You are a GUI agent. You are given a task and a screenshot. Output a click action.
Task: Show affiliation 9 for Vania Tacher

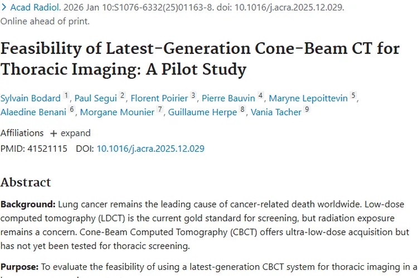(307, 109)
